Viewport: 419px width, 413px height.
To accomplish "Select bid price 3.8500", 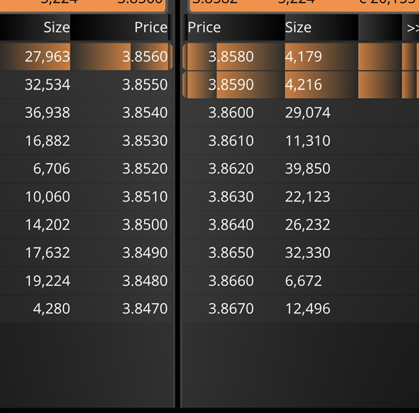I will click(145, 224).
